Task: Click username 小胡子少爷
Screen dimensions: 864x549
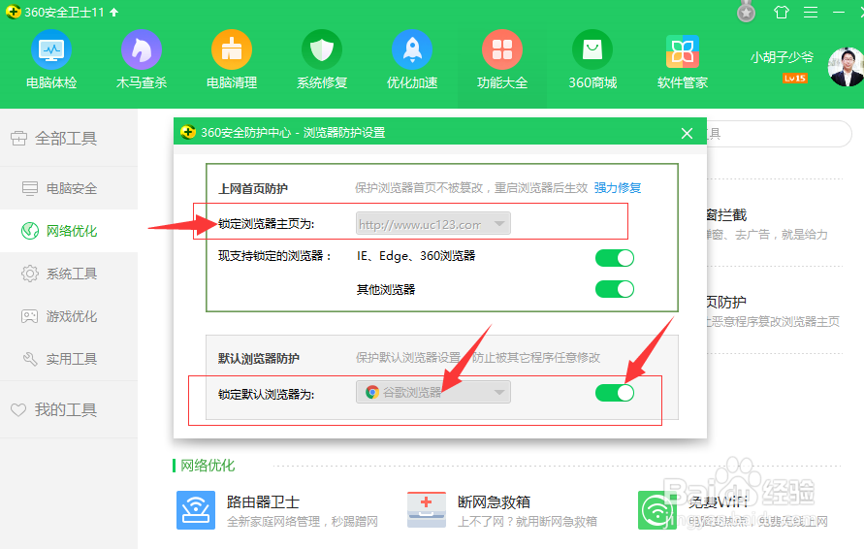Action: (782, 57)
